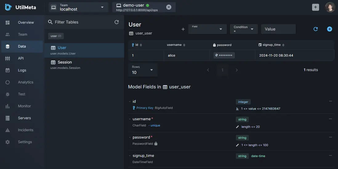The height and width of the screenshot is (169, 338).
Task: Select the Session table
Action: point(84,65)
